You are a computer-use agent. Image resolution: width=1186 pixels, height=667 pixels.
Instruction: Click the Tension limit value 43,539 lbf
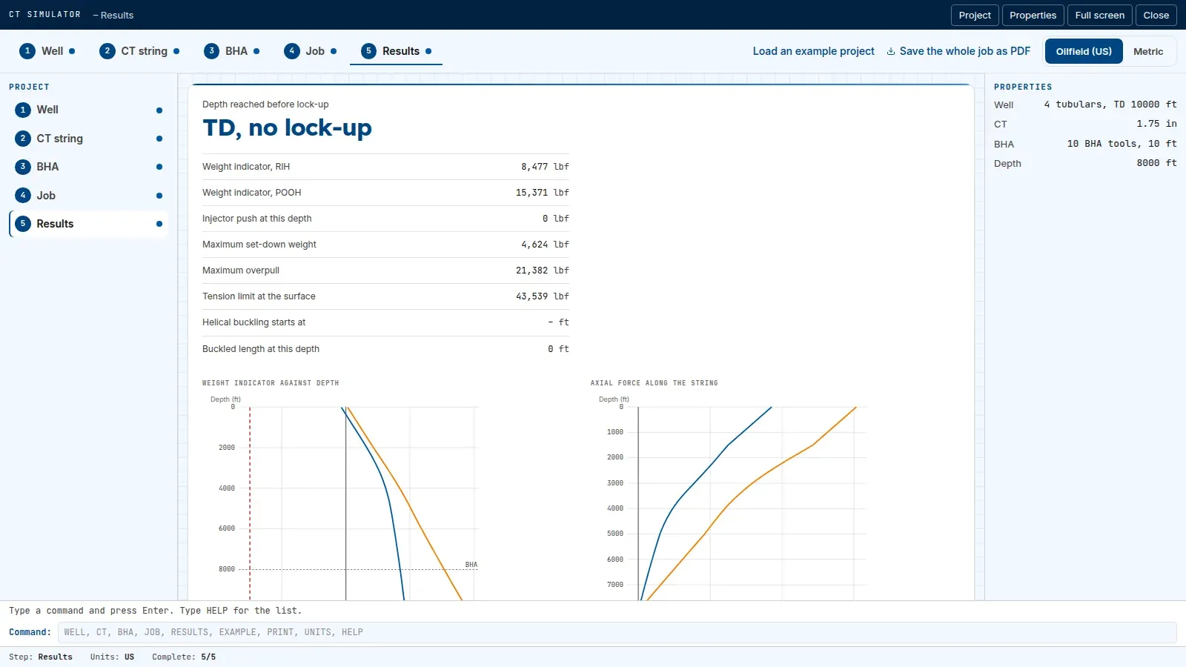(x=543, y=296)
